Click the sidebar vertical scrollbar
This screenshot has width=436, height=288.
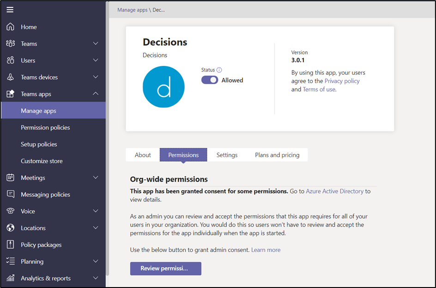coord(107,139)
